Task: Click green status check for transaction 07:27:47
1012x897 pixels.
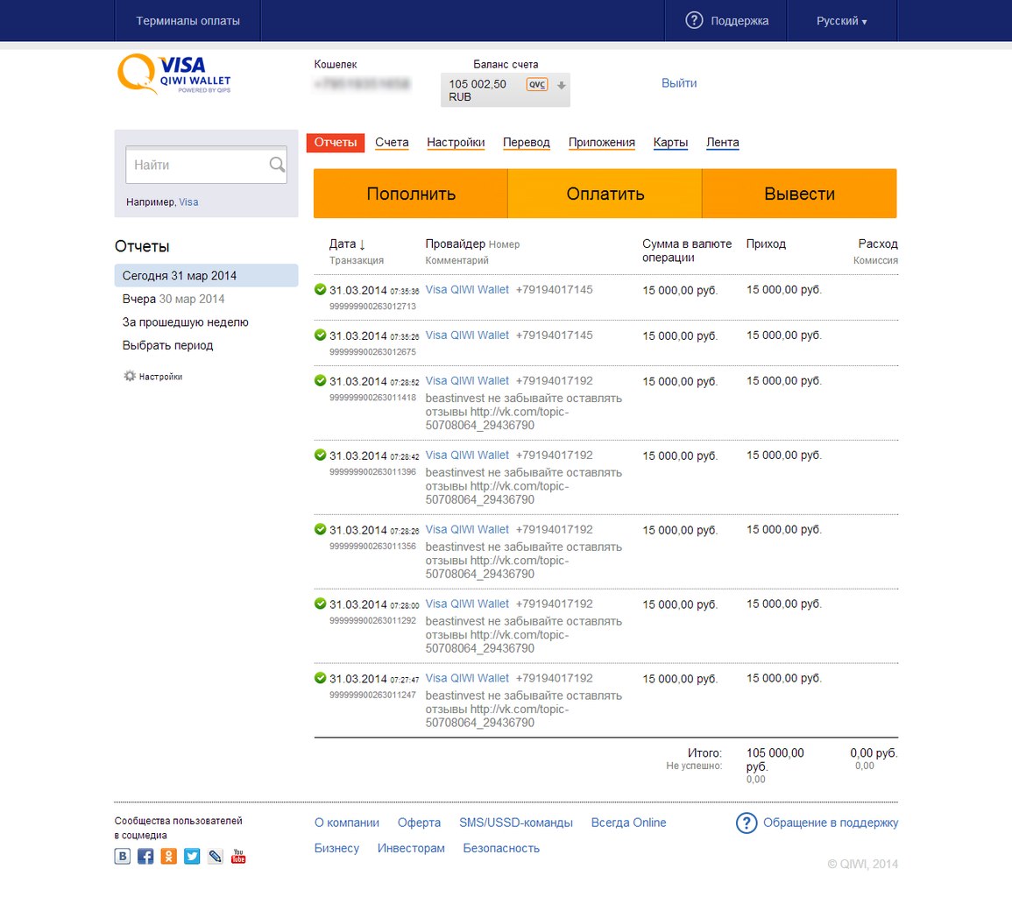Action: [320, 678]
